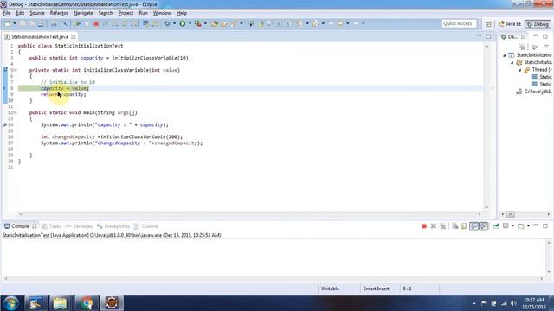Click the Pin Console icon
The height and width of the screenshot is (311, 554).
496,226
